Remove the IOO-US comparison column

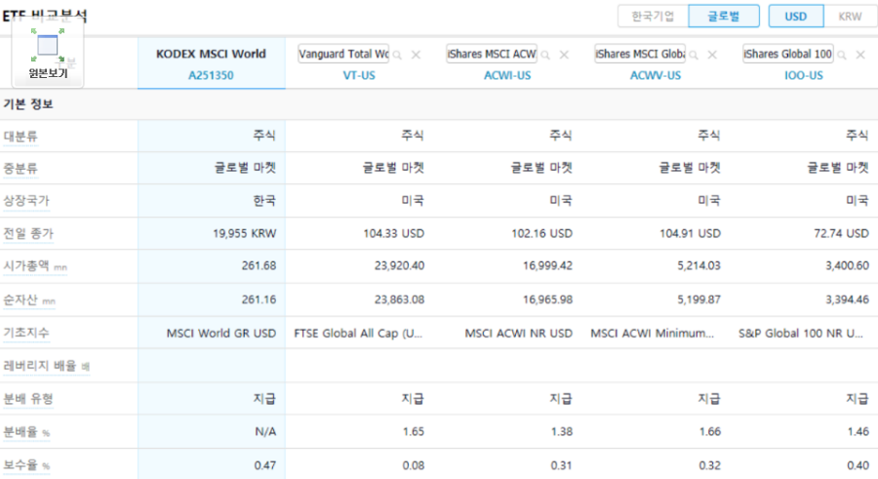860,55
